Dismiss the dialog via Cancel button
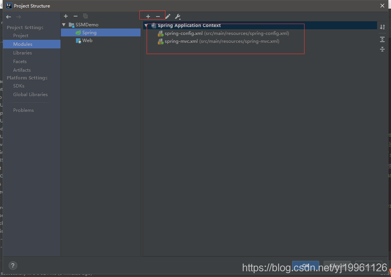Screen dimensions: 391x277 click(x=337, y=265)
